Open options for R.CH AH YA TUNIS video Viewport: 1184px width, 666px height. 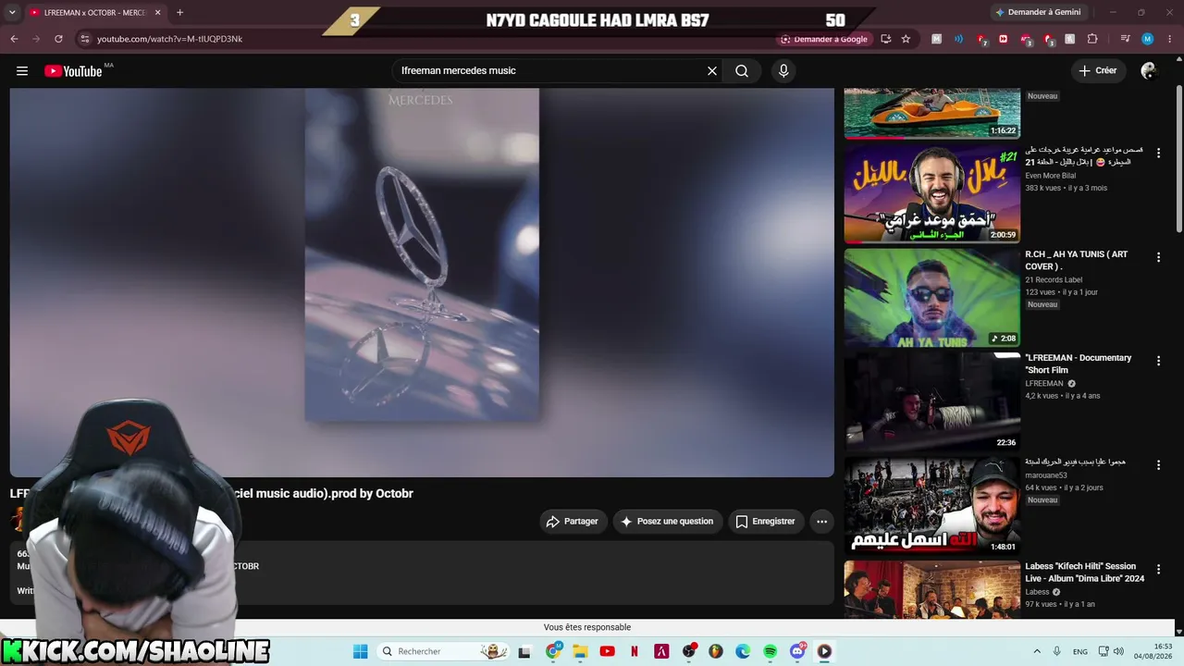pos(1158,257)
